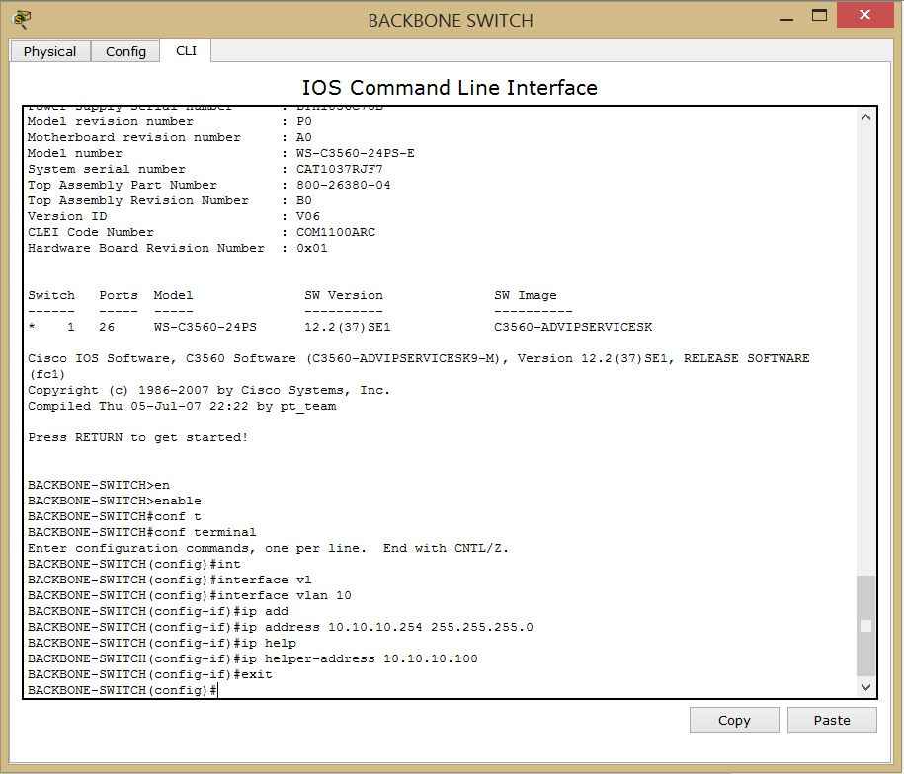Screen dimensions: 904x774
Task: Click the 'ip address 10.10.10.254 255.255.255.0' line
Action: coord(281,627)
